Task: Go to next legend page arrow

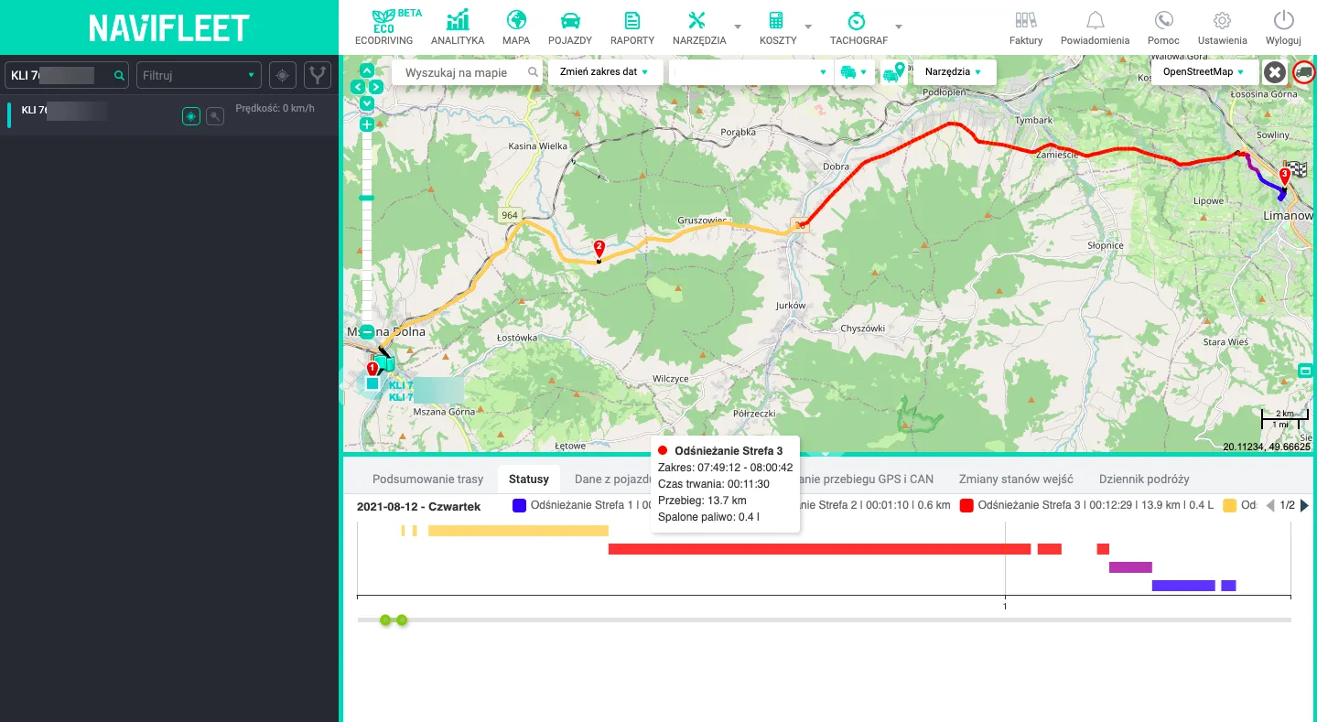Action: (x=1304, y=505)
